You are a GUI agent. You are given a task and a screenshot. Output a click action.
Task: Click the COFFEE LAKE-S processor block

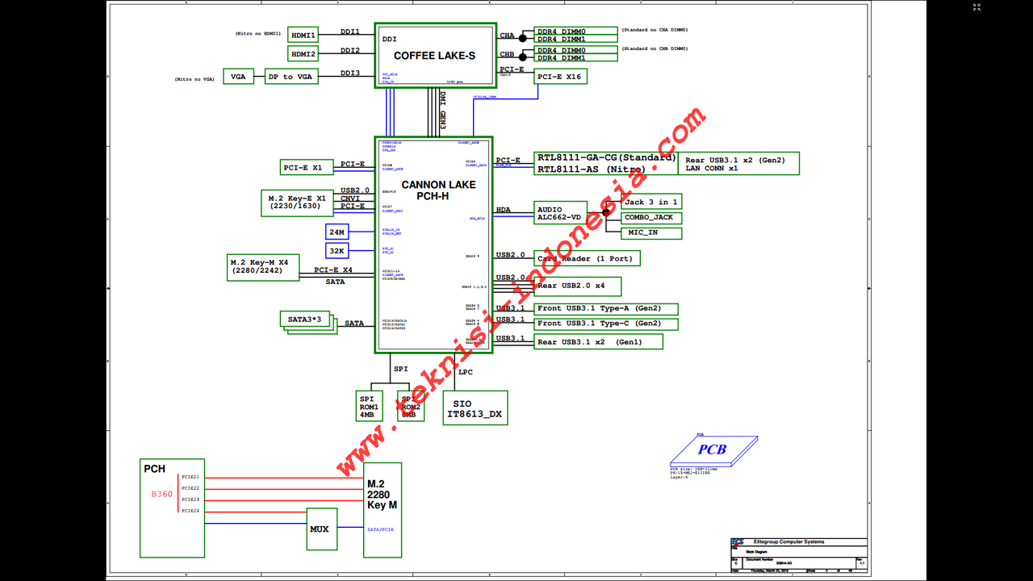click(435, 56)
